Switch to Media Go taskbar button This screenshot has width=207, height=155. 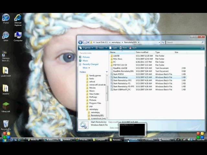click(34, 140)
